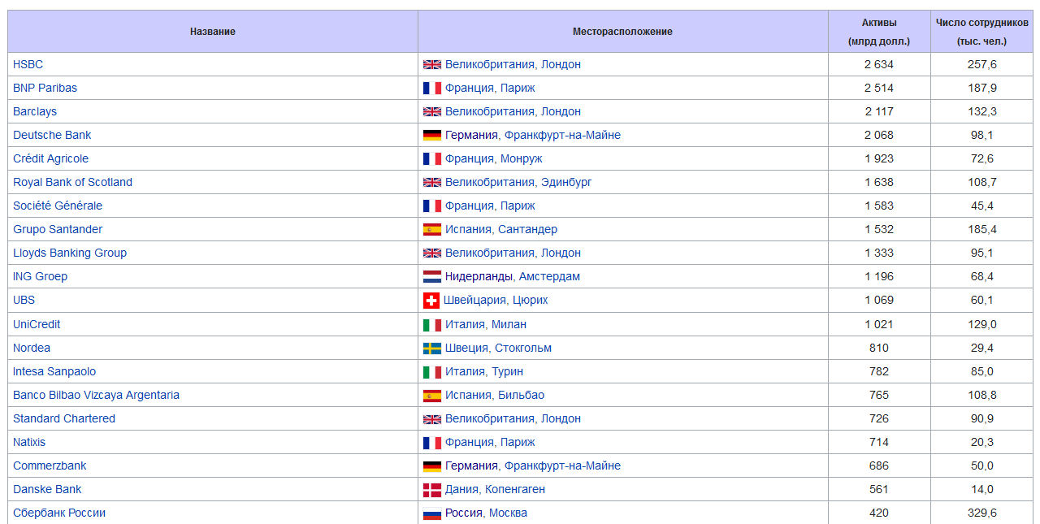
Task: Open the Швейцария country link
Action: click(474, 300)
